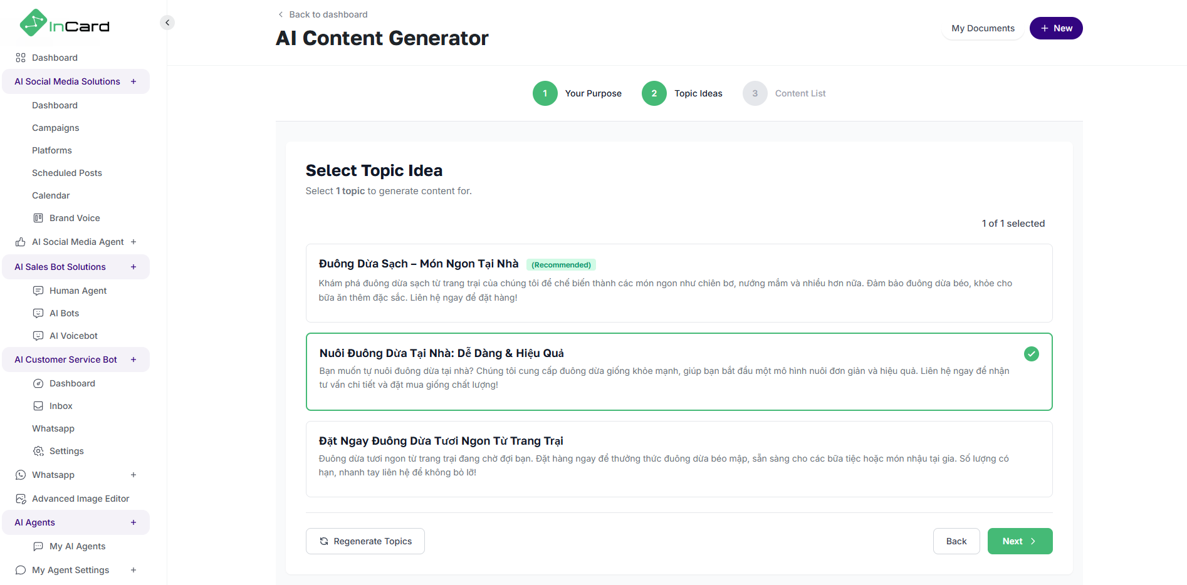
Task: Click the InCard logo icon
Action: (x=33, y=23)
